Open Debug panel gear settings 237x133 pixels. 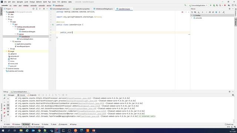click(x=230, y=92)
